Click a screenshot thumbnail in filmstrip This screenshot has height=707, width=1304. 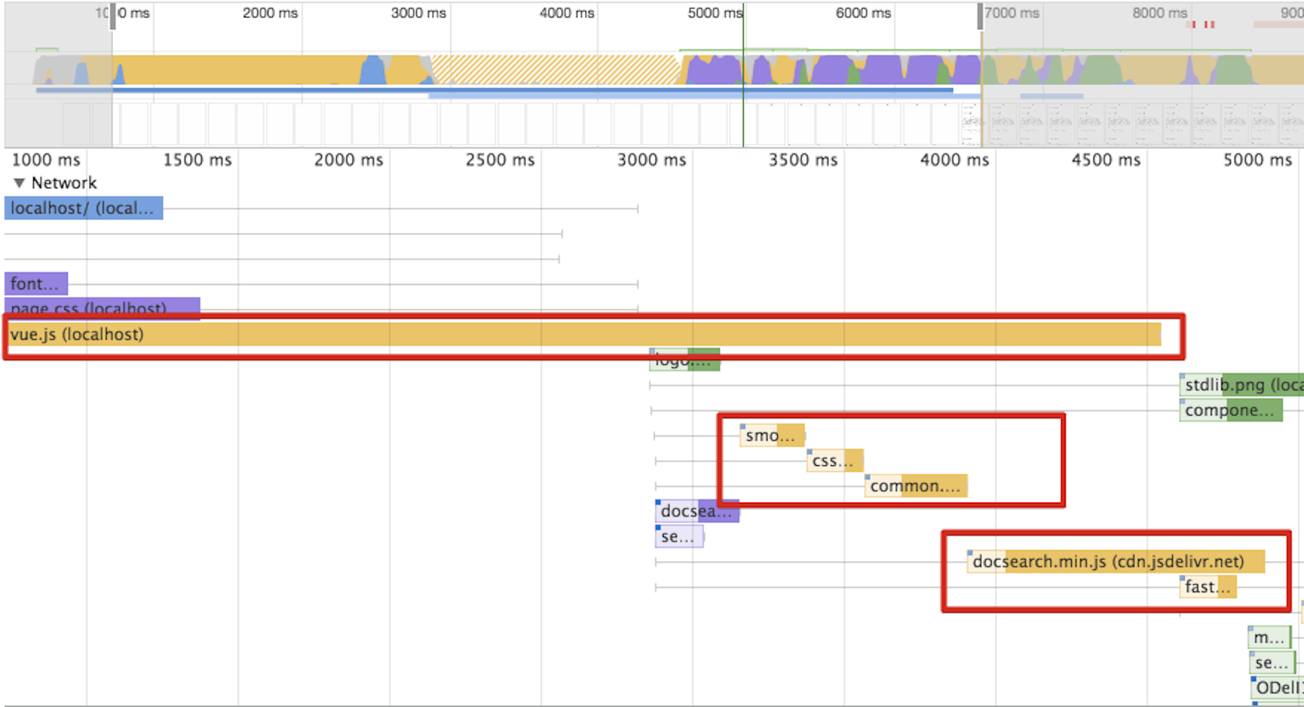[1002, 124]
